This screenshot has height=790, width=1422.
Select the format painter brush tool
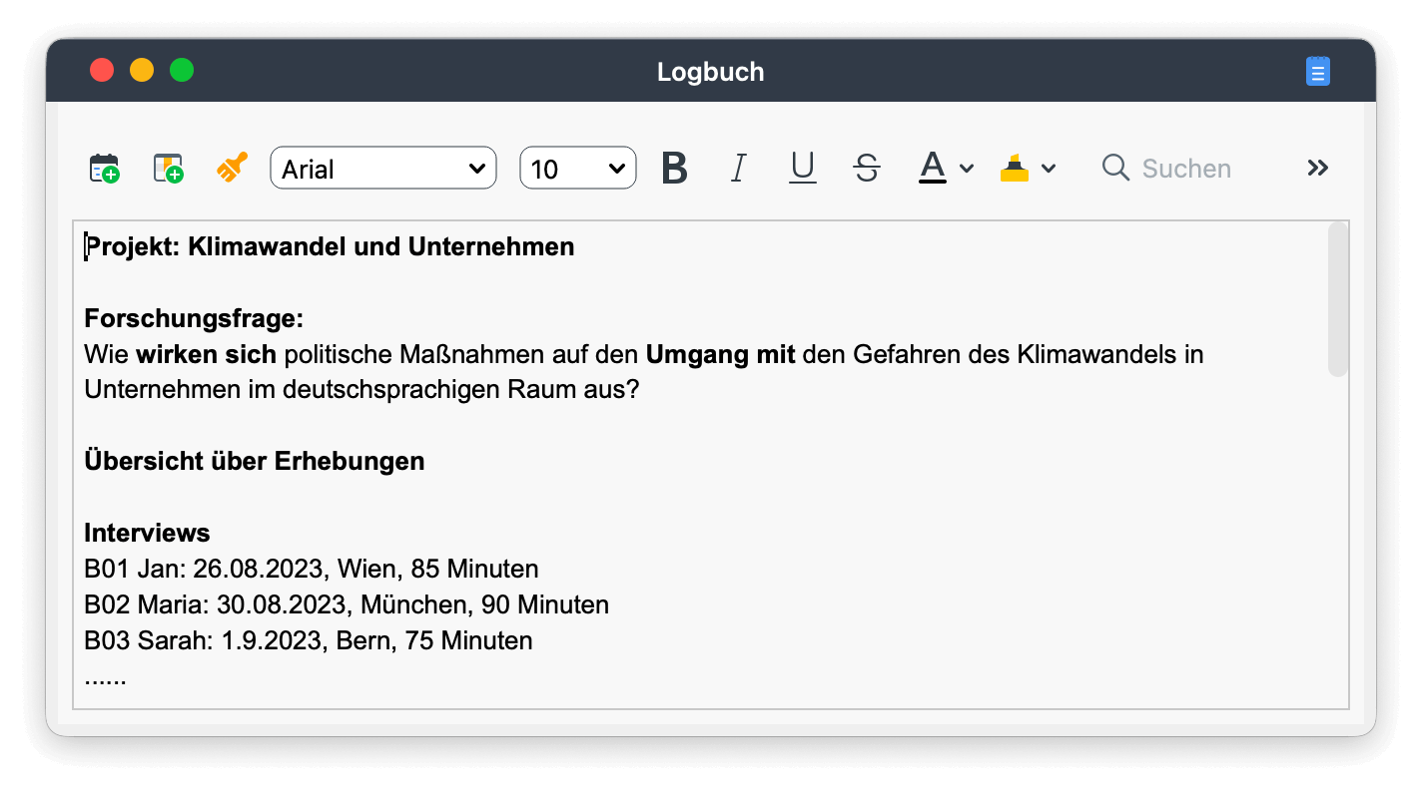[230, 168]
